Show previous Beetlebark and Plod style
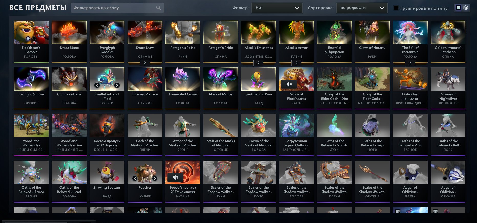This screenshot has height=223, width=477. 97,85
